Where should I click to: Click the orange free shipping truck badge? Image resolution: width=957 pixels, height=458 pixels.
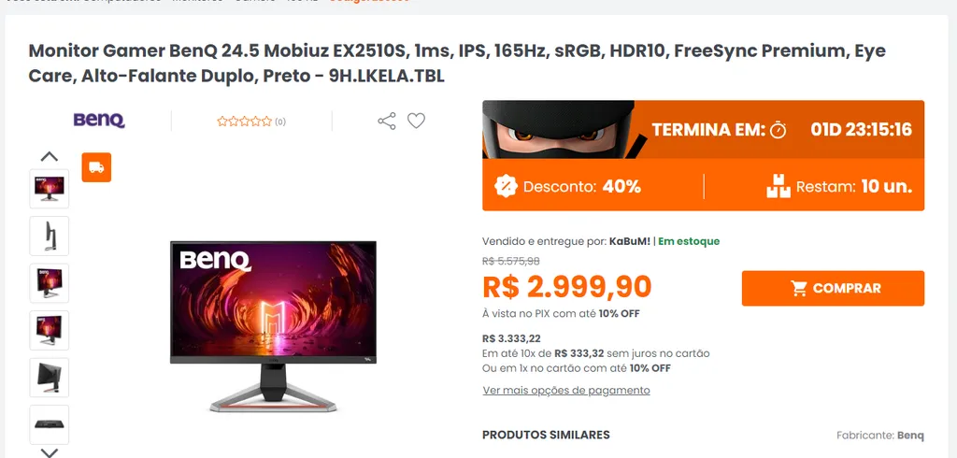(96, 167)
